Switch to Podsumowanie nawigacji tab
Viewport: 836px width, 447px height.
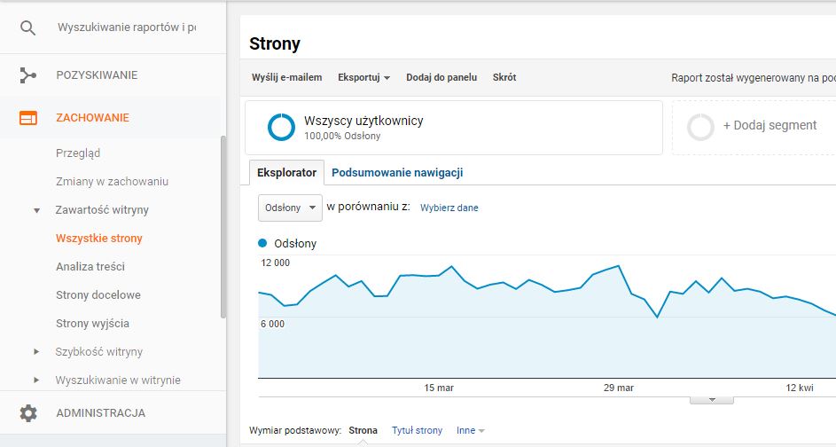coord(397,173)
